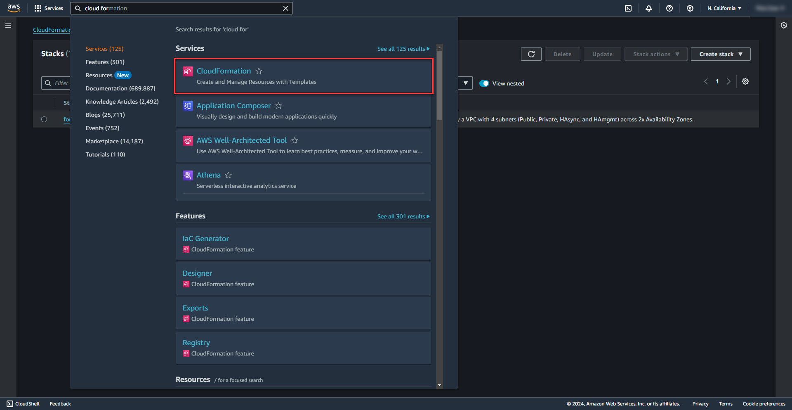Image resolution: width=792 pixels, height=410 pixels.
Task: Click the search results scrollbar
Action: (439, 85)
